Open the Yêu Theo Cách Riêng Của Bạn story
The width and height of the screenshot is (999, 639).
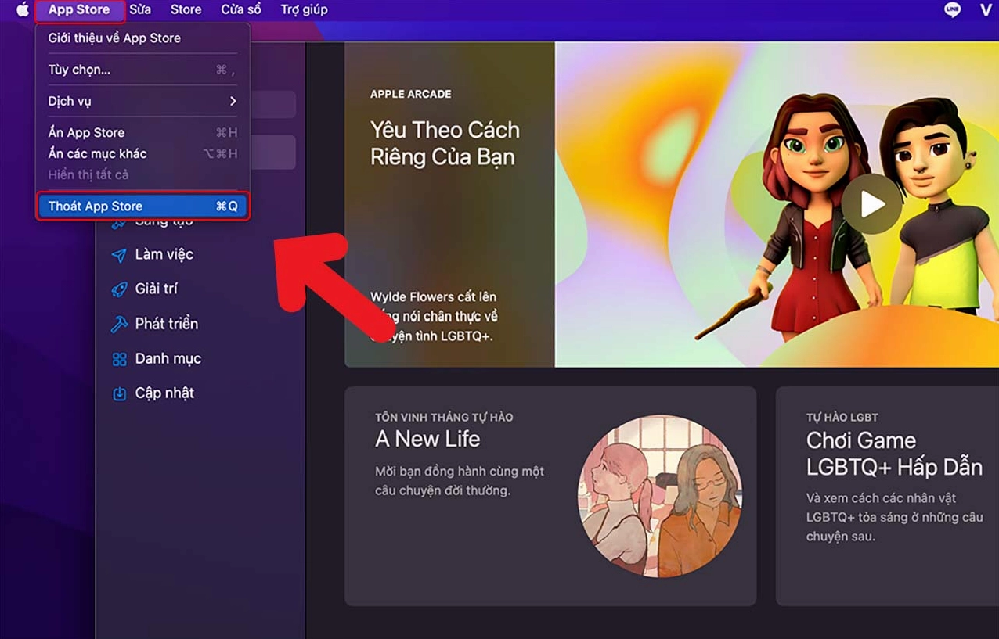(445, 143)
